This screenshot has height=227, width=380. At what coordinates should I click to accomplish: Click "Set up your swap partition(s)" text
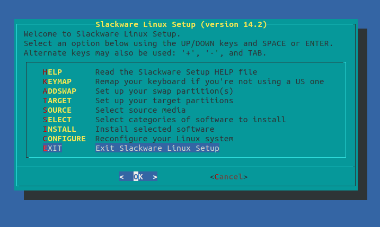(164, 91)
